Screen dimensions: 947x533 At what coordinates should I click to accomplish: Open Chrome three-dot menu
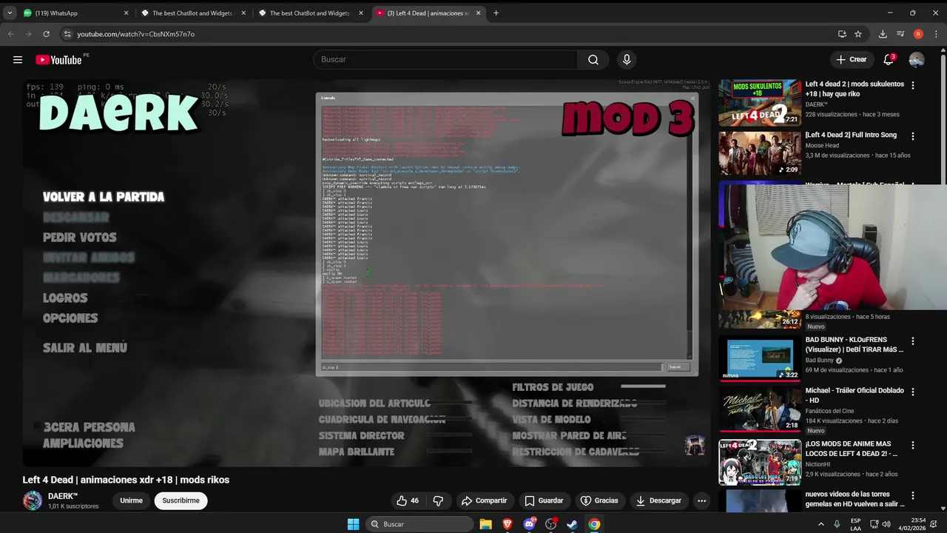pos(936,34)
